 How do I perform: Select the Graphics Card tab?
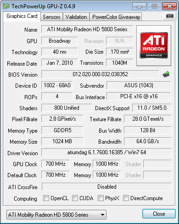(22, 16)
